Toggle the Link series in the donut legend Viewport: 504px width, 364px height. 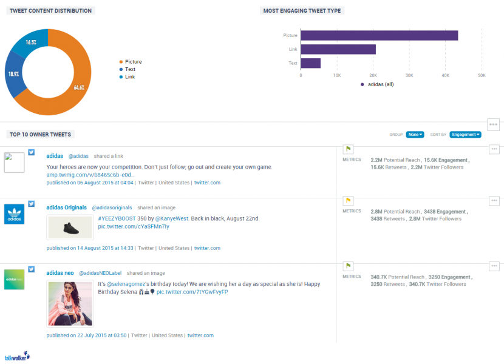tap(128, 77)
